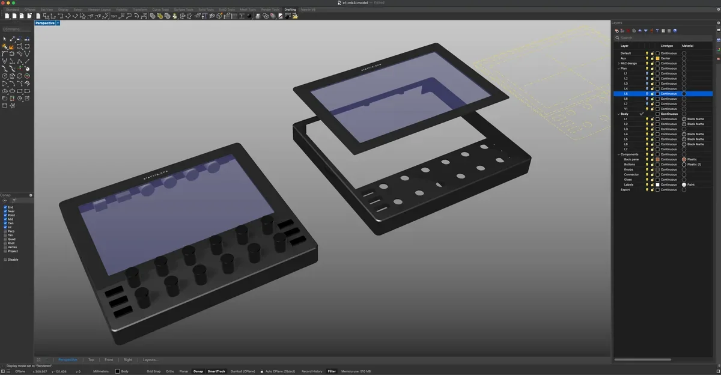The width and height of the screenshot is (721, 375).
Task: Open the Curve Tools toolbar tab
Action: (160, 10)
